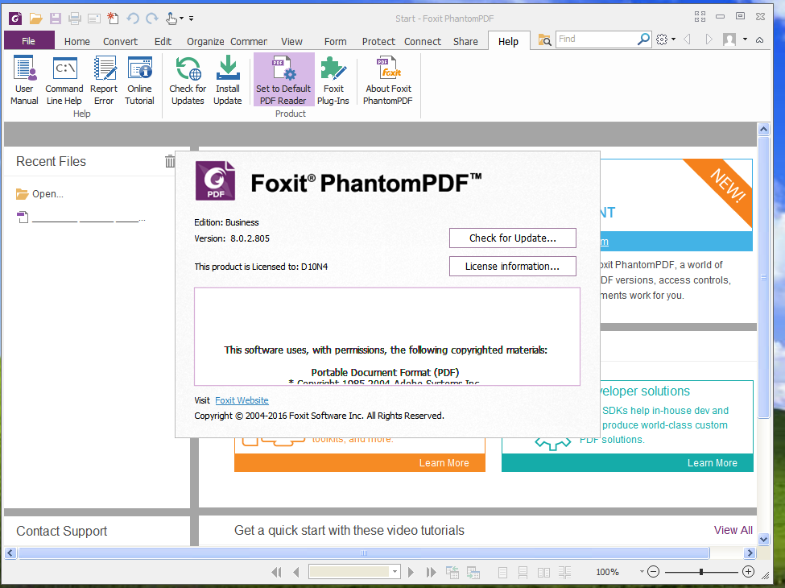
Task: Click the user account avatar icon
Action: pyautogui.click(x=729, y=39)
